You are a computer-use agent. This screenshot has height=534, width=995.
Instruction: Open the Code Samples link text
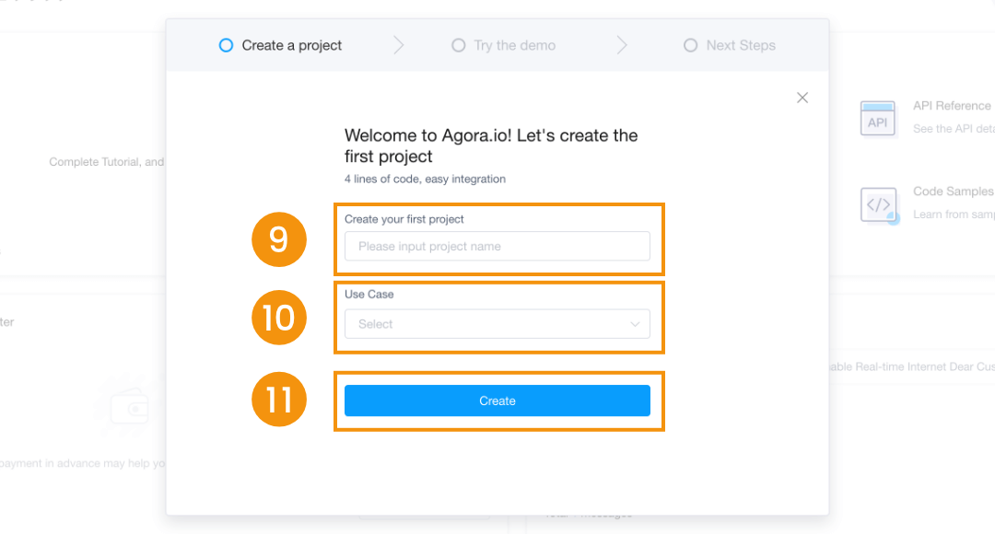tap(954, 191)
